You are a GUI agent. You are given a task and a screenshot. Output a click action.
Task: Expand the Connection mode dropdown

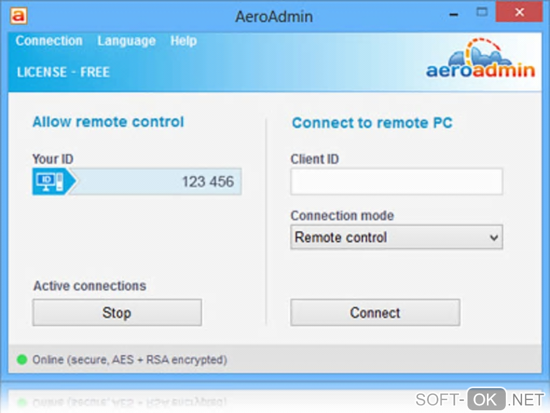(396, 238)
